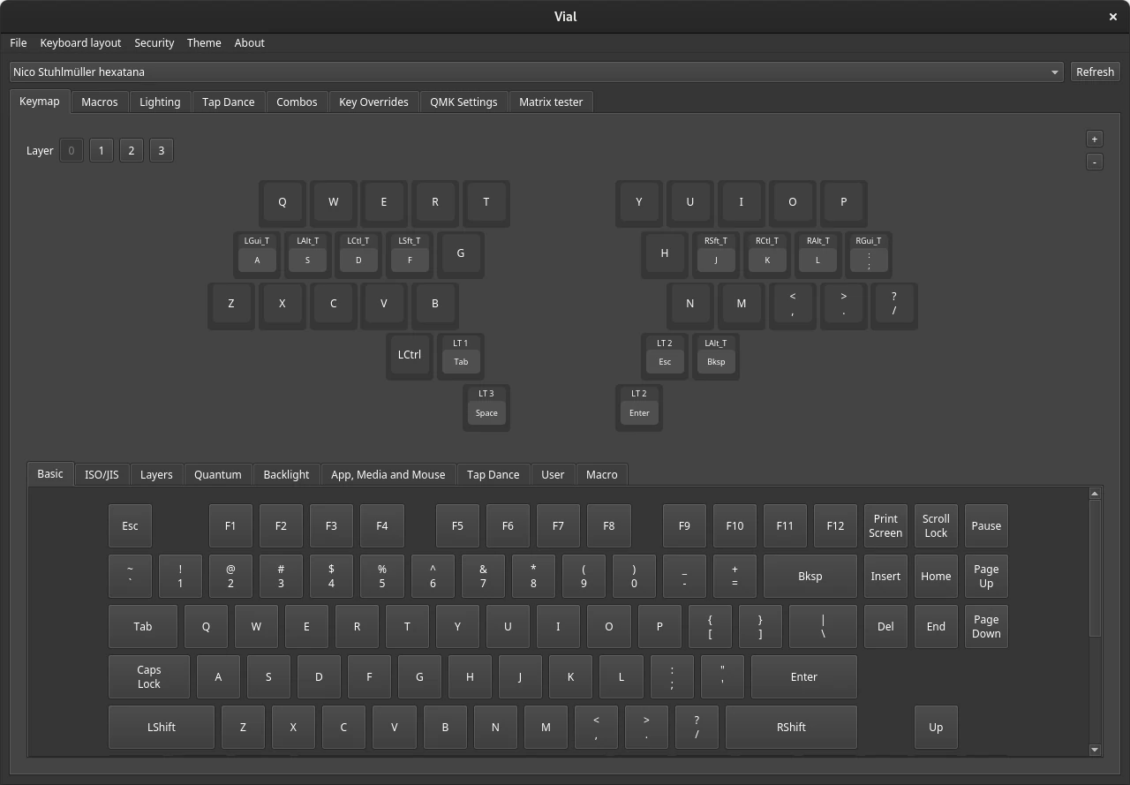Screen dimensions: 1130x785
Task: Open the User keycode tab
Action: pos(553,474)
